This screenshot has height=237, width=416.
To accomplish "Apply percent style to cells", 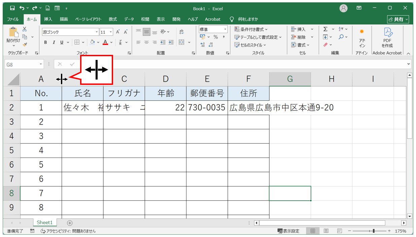I will pos(216,37).
